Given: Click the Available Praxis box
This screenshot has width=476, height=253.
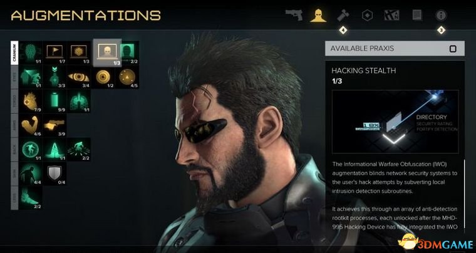Looking at the screenshot, I should tap(395, 49).
